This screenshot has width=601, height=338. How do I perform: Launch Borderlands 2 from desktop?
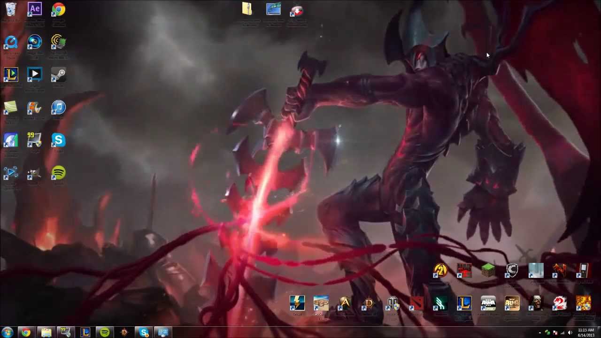440,270
